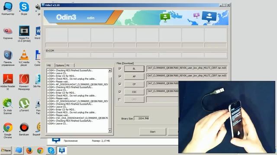Open the Skype desktop shortcut
This screenshot has height=155, width=277.
point(24,9)
